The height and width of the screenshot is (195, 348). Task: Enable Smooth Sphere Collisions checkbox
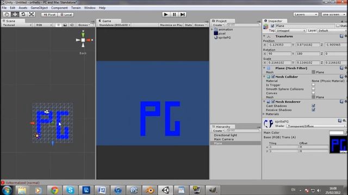pos(313,89)
